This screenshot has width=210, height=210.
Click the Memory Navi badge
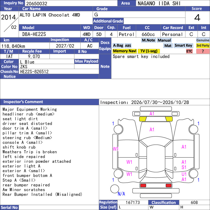[x=124, y=51]
